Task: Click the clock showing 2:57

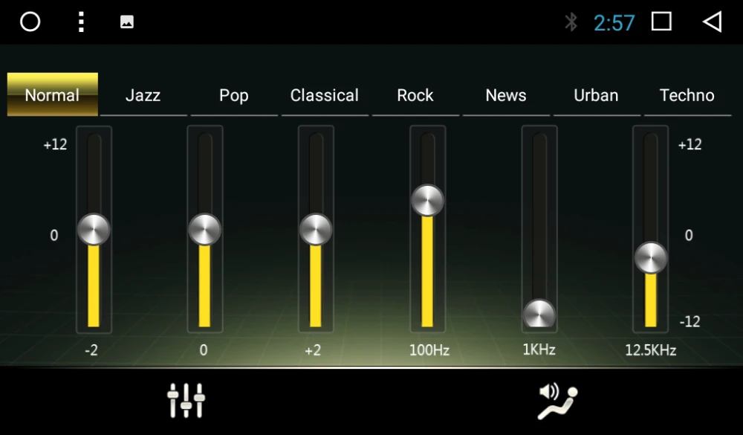Action: click(614, 22)
